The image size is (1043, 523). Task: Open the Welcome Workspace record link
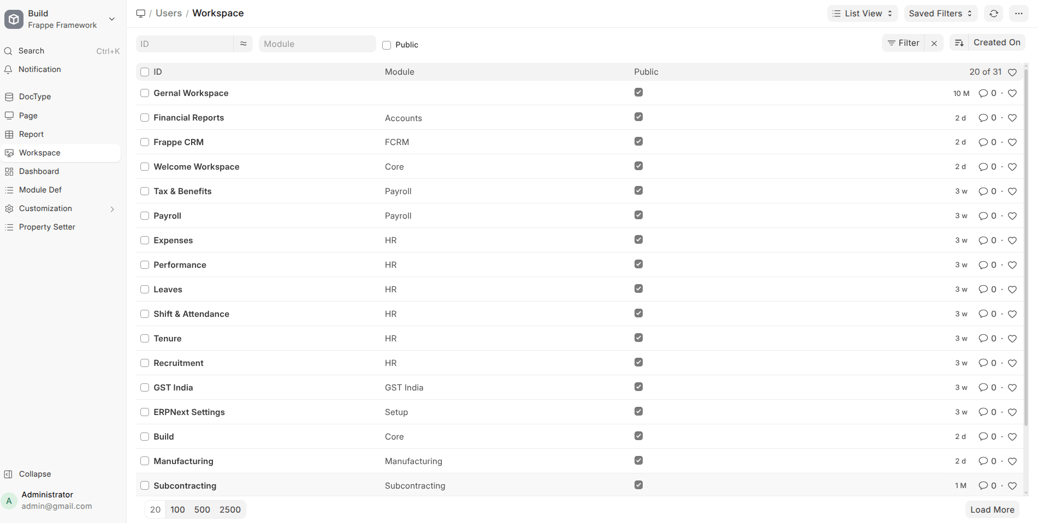tap(197, 167)
